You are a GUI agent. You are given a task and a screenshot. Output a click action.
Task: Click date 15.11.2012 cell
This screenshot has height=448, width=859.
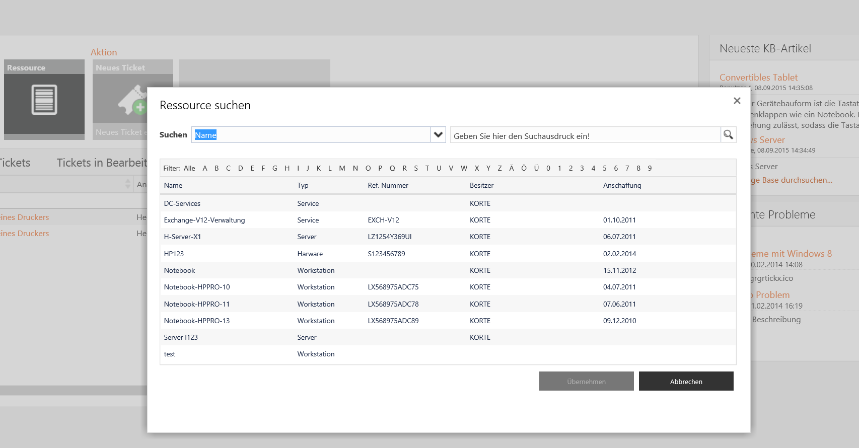point(619,270)
